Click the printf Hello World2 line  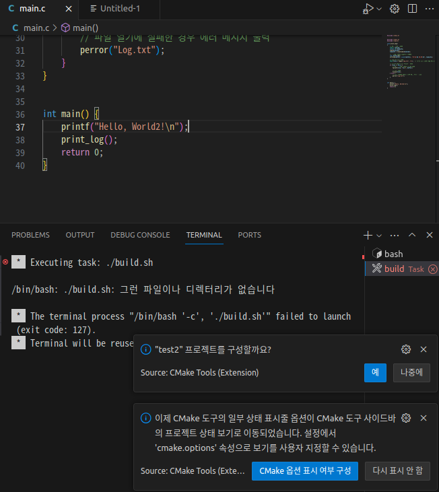click(x=125, y=127)
